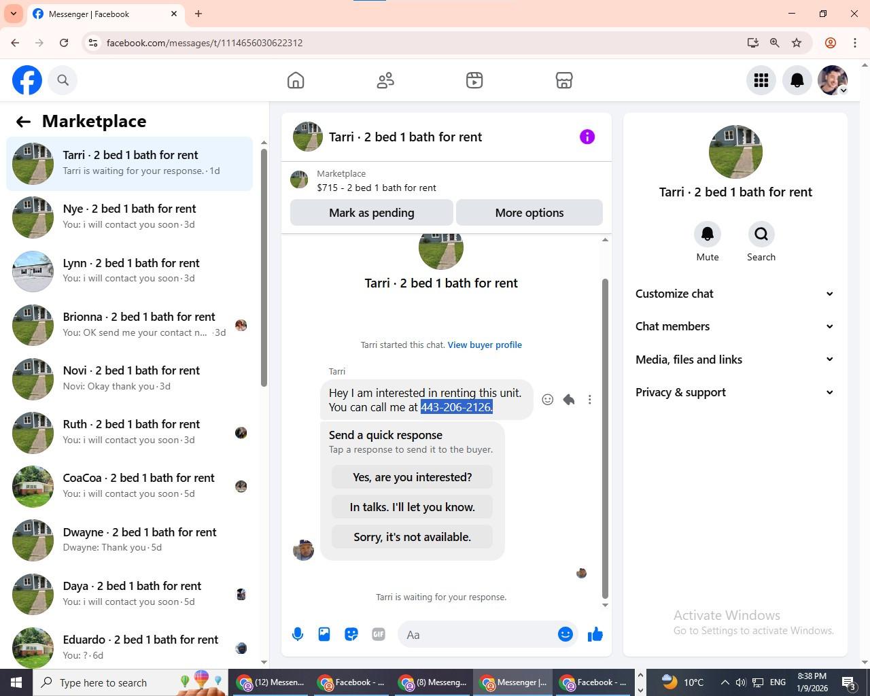Click the chat messages scrollbar
The image size is (870, 696).
(x=605, y=438)
